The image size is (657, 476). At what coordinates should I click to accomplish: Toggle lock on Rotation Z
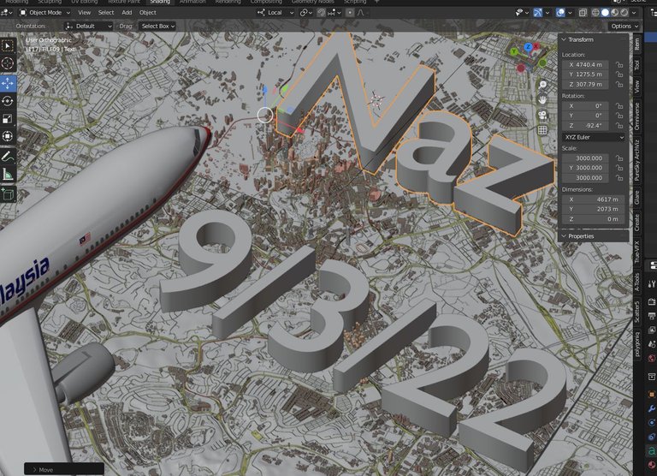619,125
